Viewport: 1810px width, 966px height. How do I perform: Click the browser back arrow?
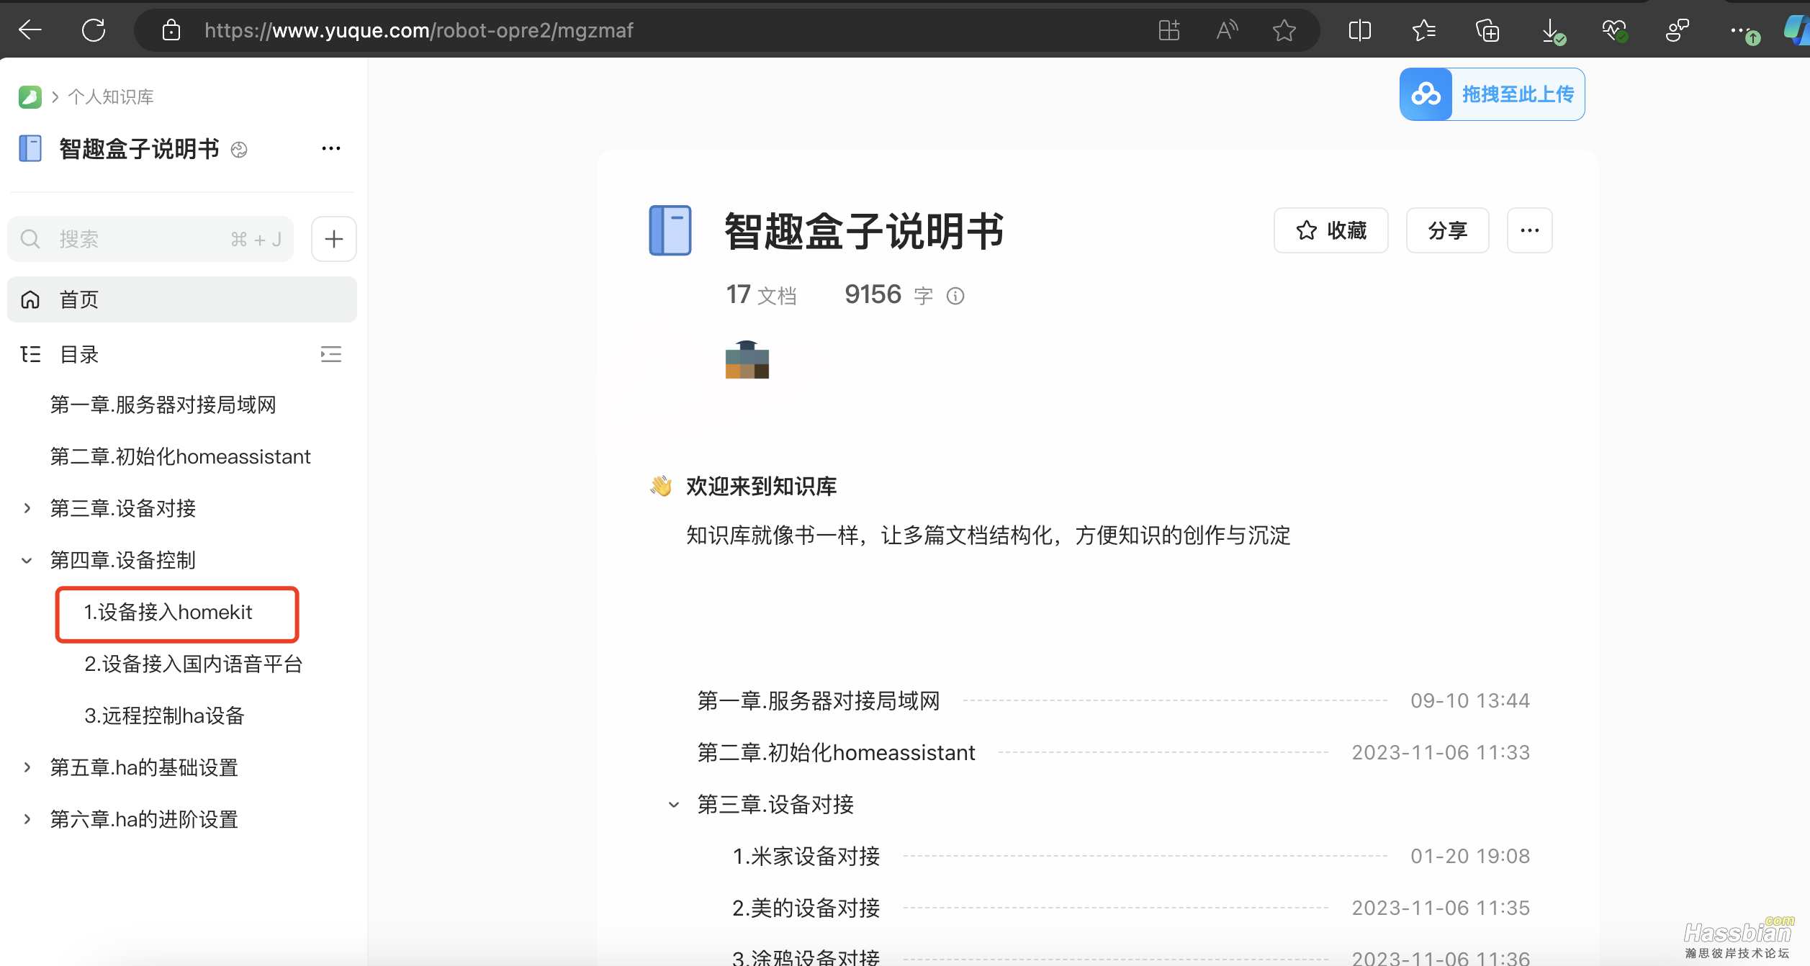click(x=30, y=30)
